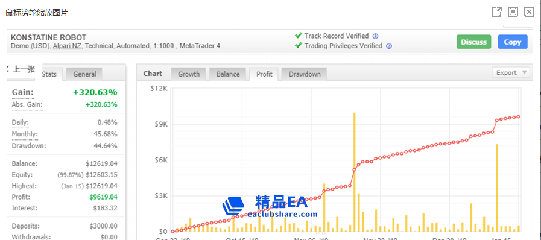Click the tallest yellow profit bar

coord(355,172)
